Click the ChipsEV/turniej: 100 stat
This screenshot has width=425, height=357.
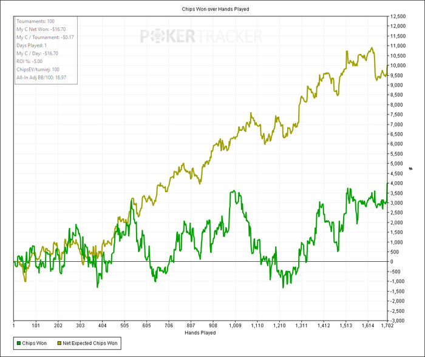38,69
